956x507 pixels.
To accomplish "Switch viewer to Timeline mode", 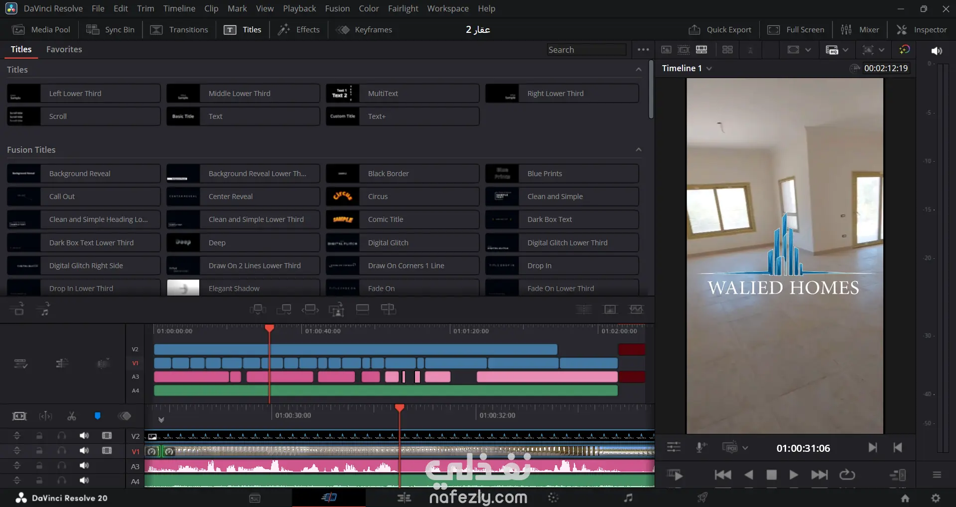I will pyautogui.click(x=701, y=50).
